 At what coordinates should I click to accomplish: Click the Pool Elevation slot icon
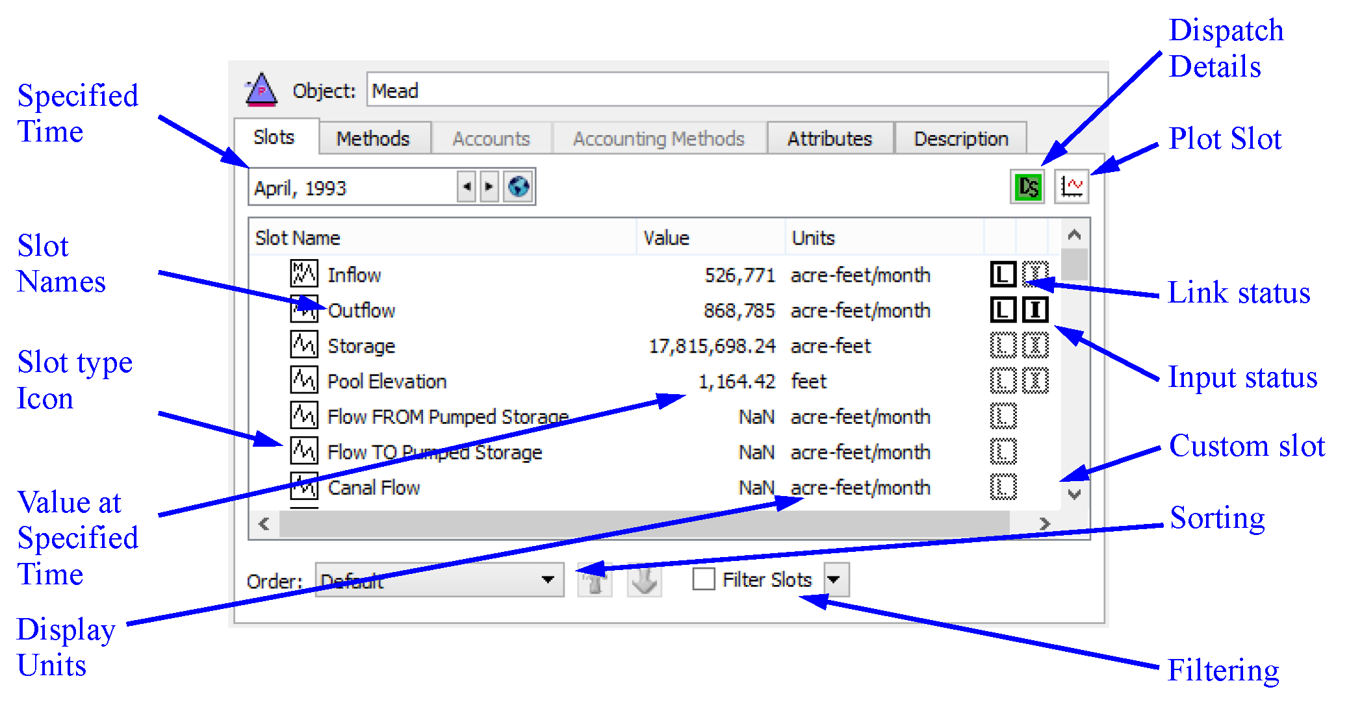[x=303, y=380]
